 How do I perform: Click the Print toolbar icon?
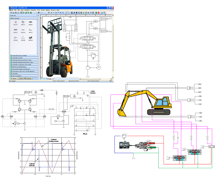18,13
